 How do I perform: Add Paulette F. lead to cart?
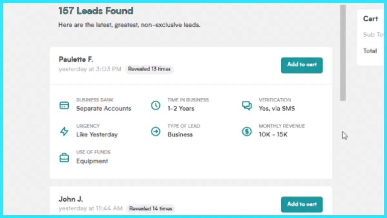[x=302, y=65]
